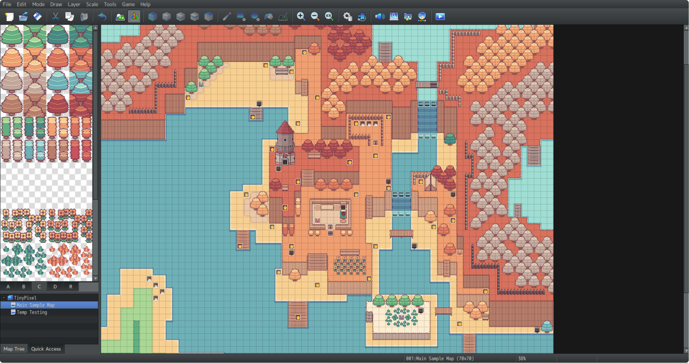Select the Layer 2 icon, second-from-bottom layer highlighted
This screenshot has height=363, width=689.
coord(181,17)
